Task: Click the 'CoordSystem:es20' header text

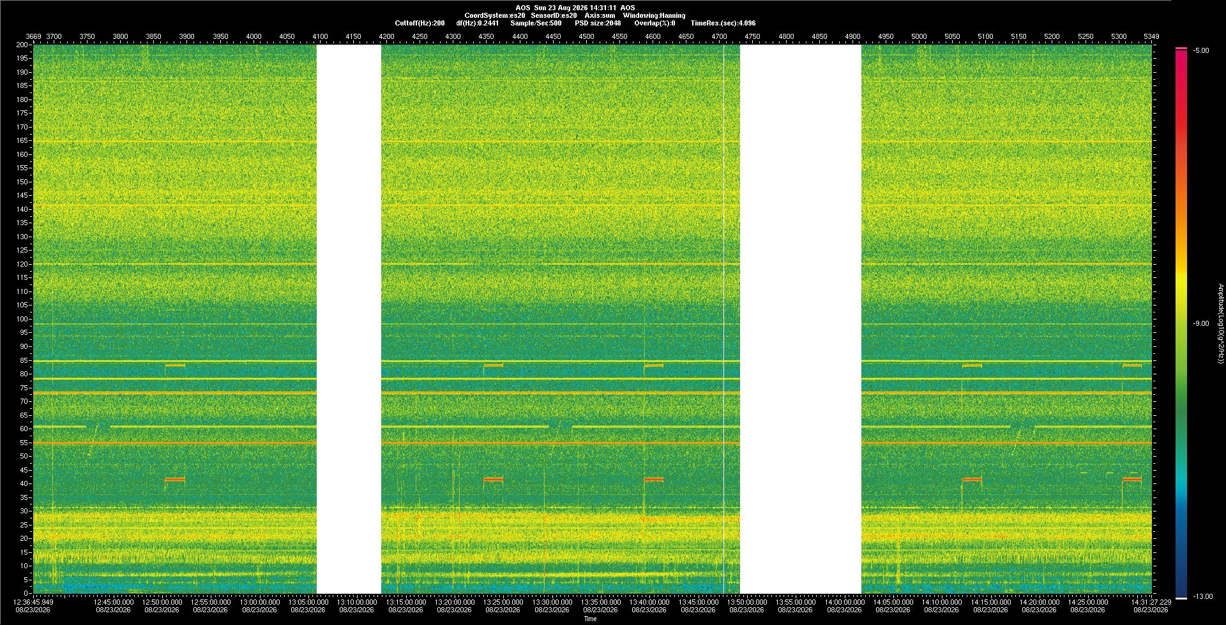Action: [495, 15]
